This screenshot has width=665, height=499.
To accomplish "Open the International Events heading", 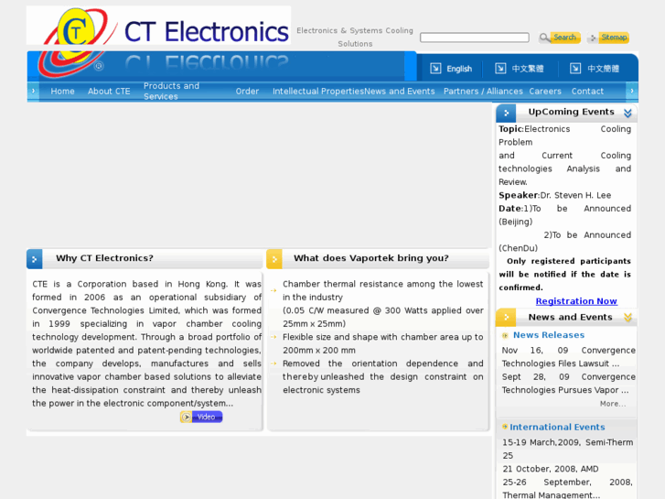I will [557, 428].
